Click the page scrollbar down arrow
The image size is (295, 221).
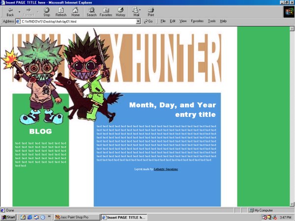click(292, 204)
